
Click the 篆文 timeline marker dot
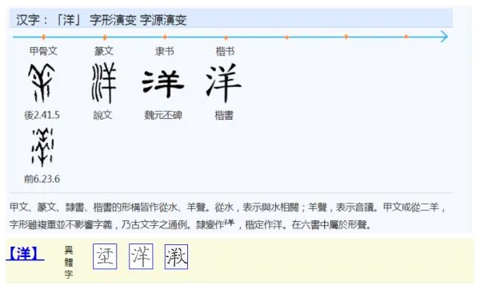click(x=105, y=38)
